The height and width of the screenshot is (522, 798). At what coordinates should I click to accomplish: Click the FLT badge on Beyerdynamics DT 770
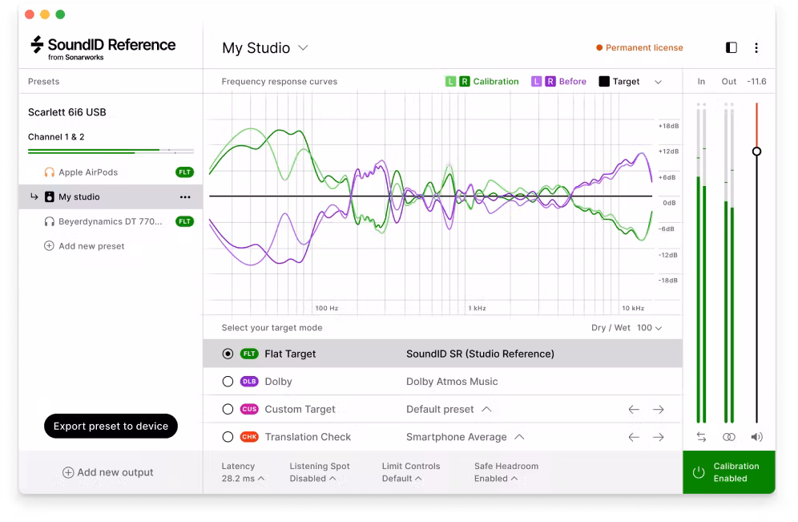[x=185, y=221]
